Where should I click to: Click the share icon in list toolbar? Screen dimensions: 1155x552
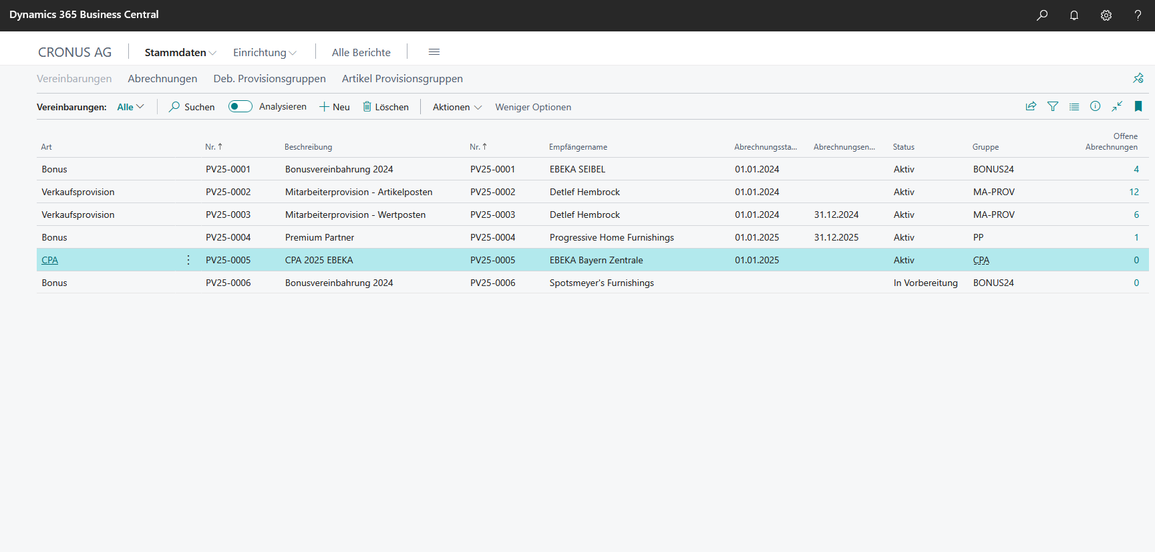point(1031,106)
